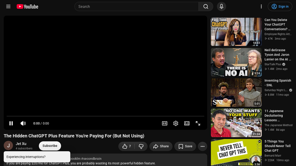Image resolution: width=296 pixels, height=166 pixels.
Task: Click on the video progress bar
Action: (105, 116)
